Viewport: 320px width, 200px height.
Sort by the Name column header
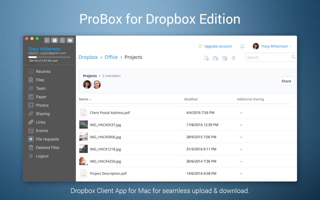tap(85, 99)
